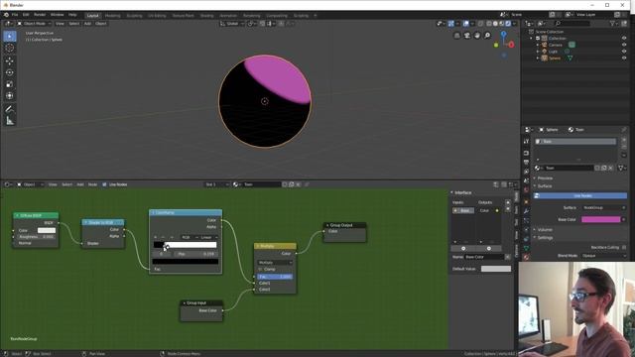Viewport: 635px width, 357px height.
Task: Open the File menu
Action: pyautogui.click(x=15, y=15)
